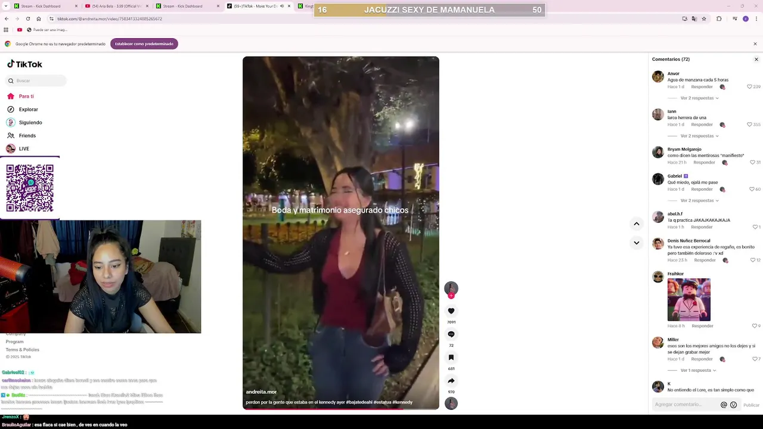Go to next video with down arrow
This screenshot has width=763, height=429.
click(x=637, y=243)
